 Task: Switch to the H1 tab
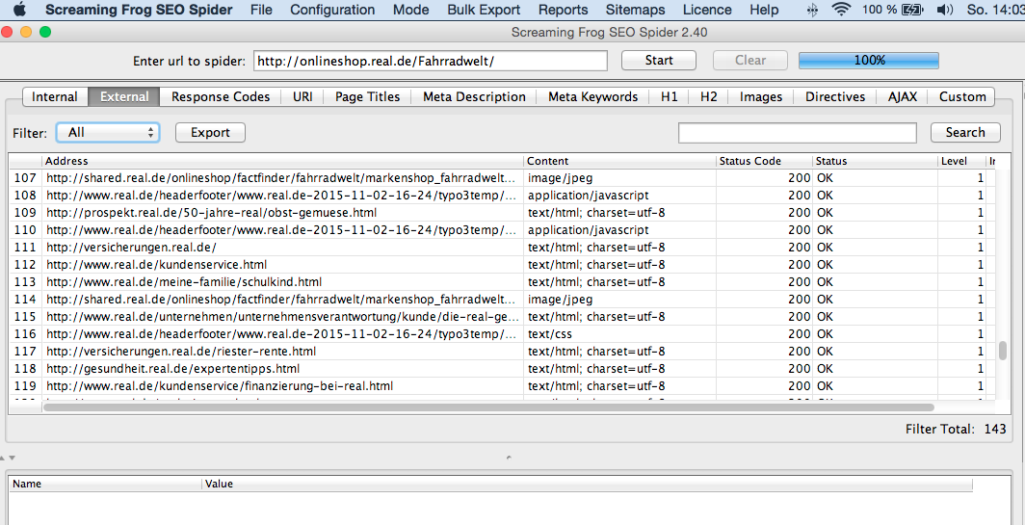click(670, 96)
